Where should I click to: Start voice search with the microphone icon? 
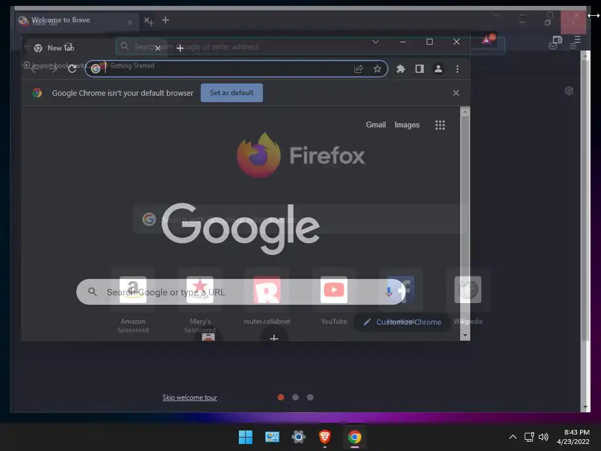[389, 292]
